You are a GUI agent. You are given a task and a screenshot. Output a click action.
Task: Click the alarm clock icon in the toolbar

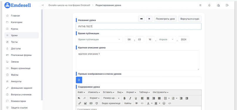(97, 103)
